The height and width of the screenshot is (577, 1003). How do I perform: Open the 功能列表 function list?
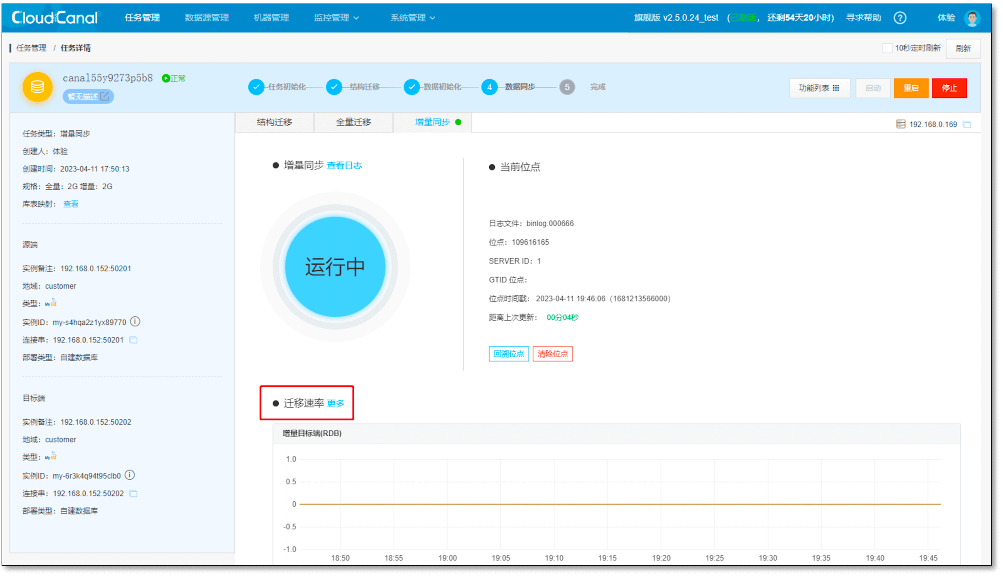coord(819,88)
